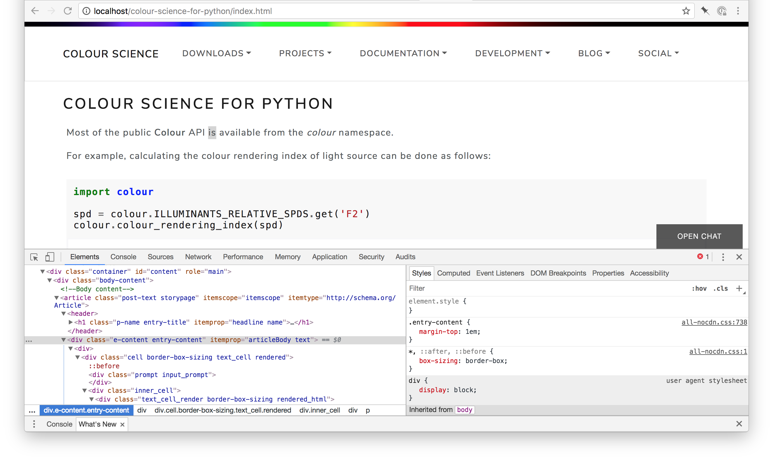773x461 pixels.
Task: Go back with the navigation arrow
Action: click(x=35, y=11)
